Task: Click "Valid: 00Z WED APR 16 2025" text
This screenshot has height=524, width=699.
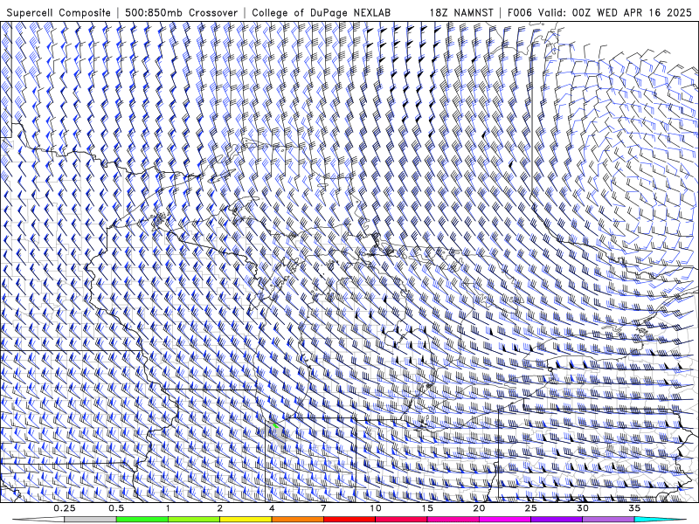Action: click(615, 12)
